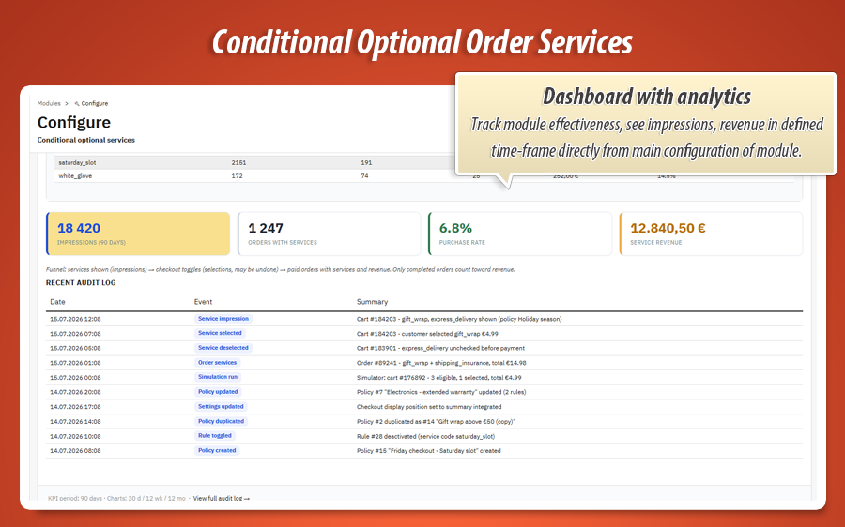Click the Service selected event badge

tap(220, 333)
